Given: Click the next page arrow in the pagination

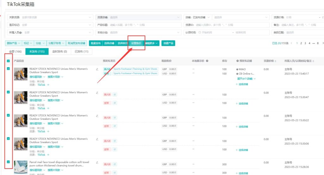Looking at the screenshot, I should [x=322, y=43].
